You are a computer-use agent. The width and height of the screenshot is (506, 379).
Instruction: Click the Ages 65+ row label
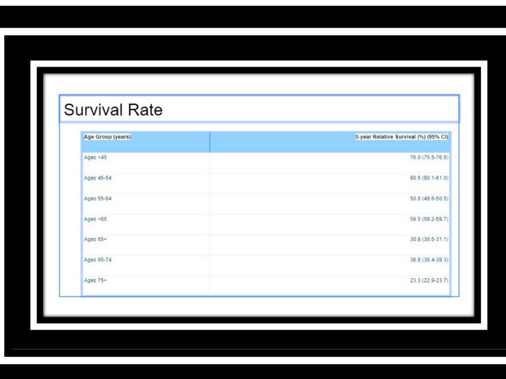pyautogui.click(x=95, y=239)
